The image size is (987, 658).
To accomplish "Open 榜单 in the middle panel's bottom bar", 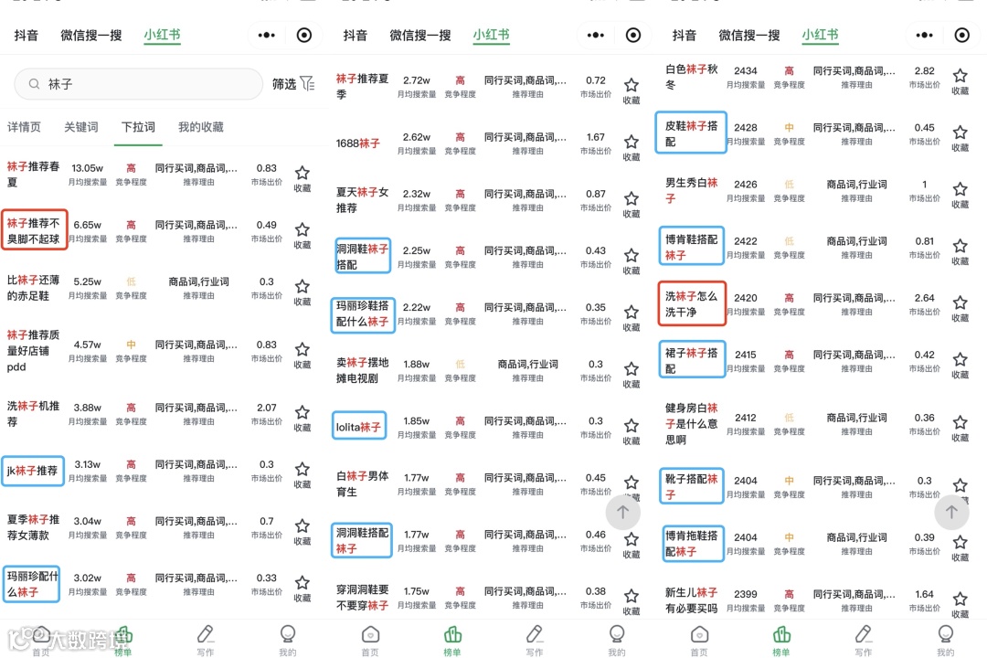I will click(452, 641).
